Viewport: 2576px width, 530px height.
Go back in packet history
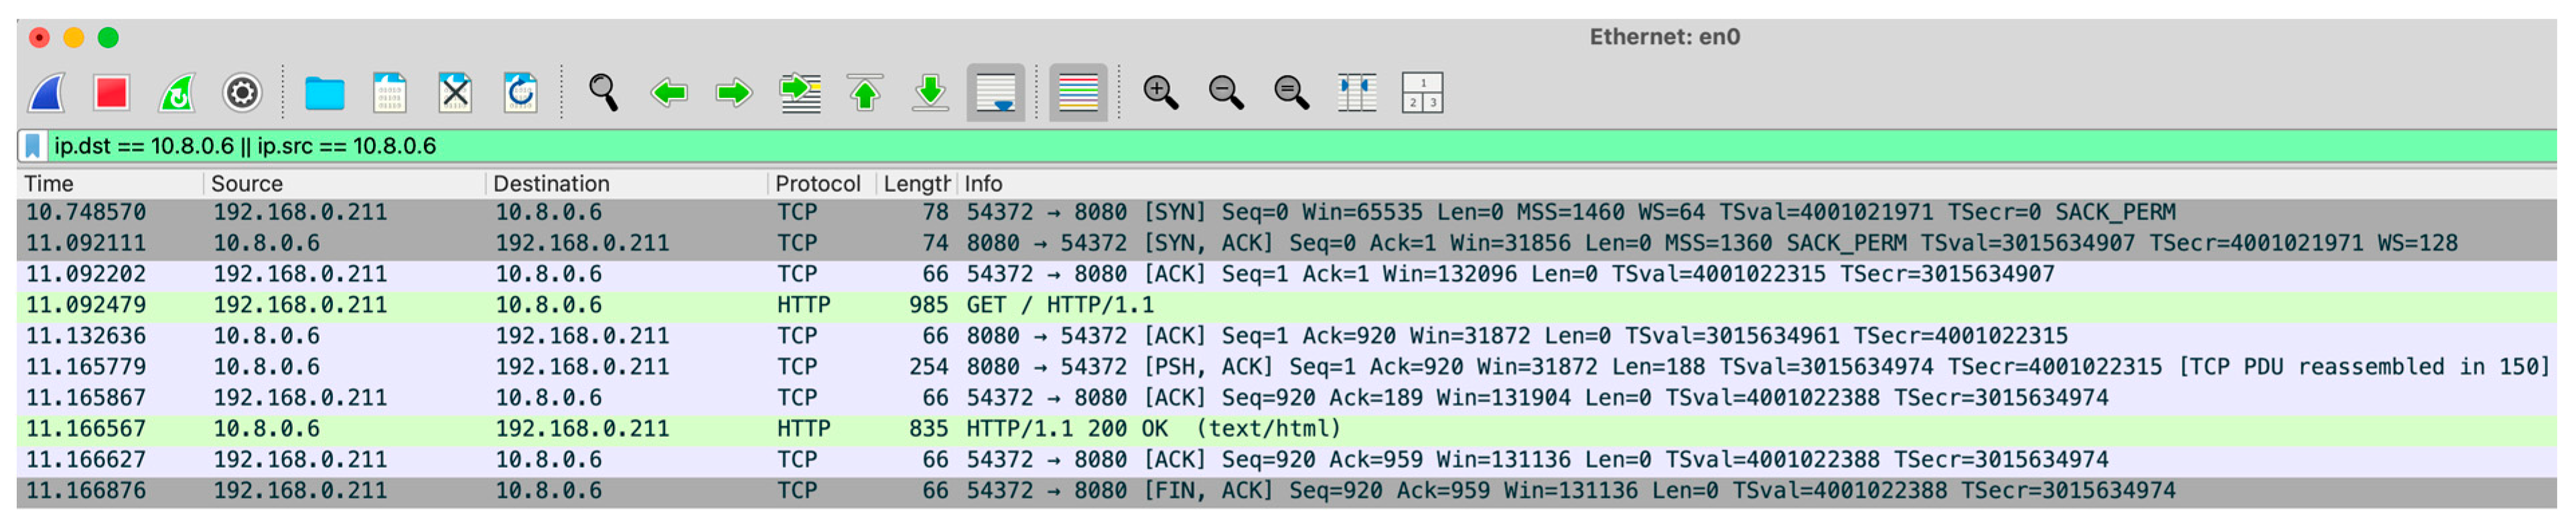pyautogui.click(x=668, y=93)
